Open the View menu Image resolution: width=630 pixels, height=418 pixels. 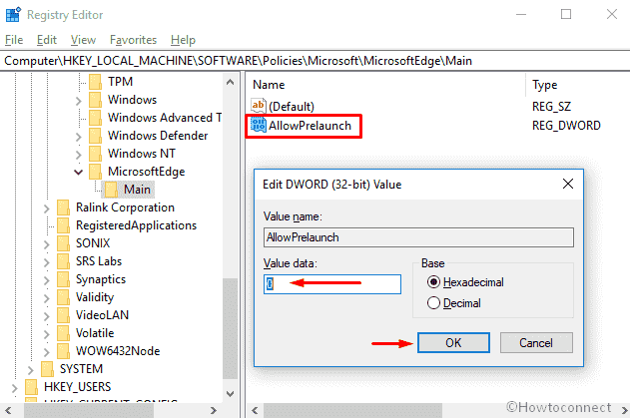(x=83, y=40)
